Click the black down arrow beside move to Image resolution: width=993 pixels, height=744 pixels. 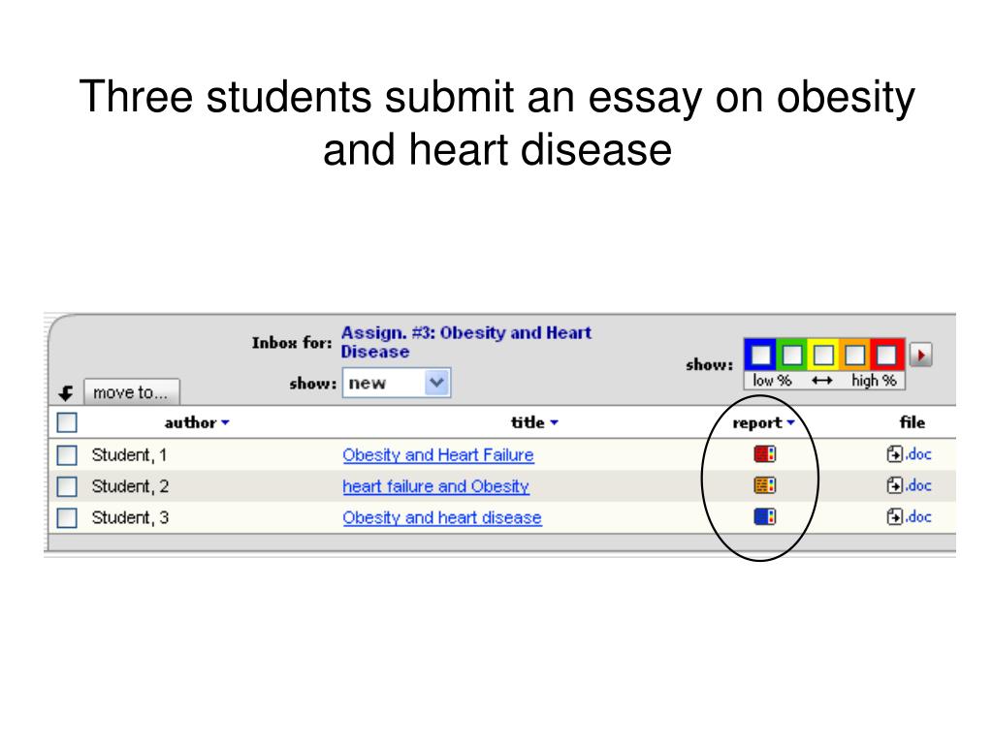(x=66, y=393)
